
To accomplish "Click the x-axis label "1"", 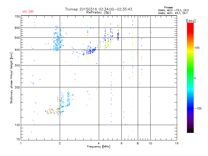I will click(21, 143).
